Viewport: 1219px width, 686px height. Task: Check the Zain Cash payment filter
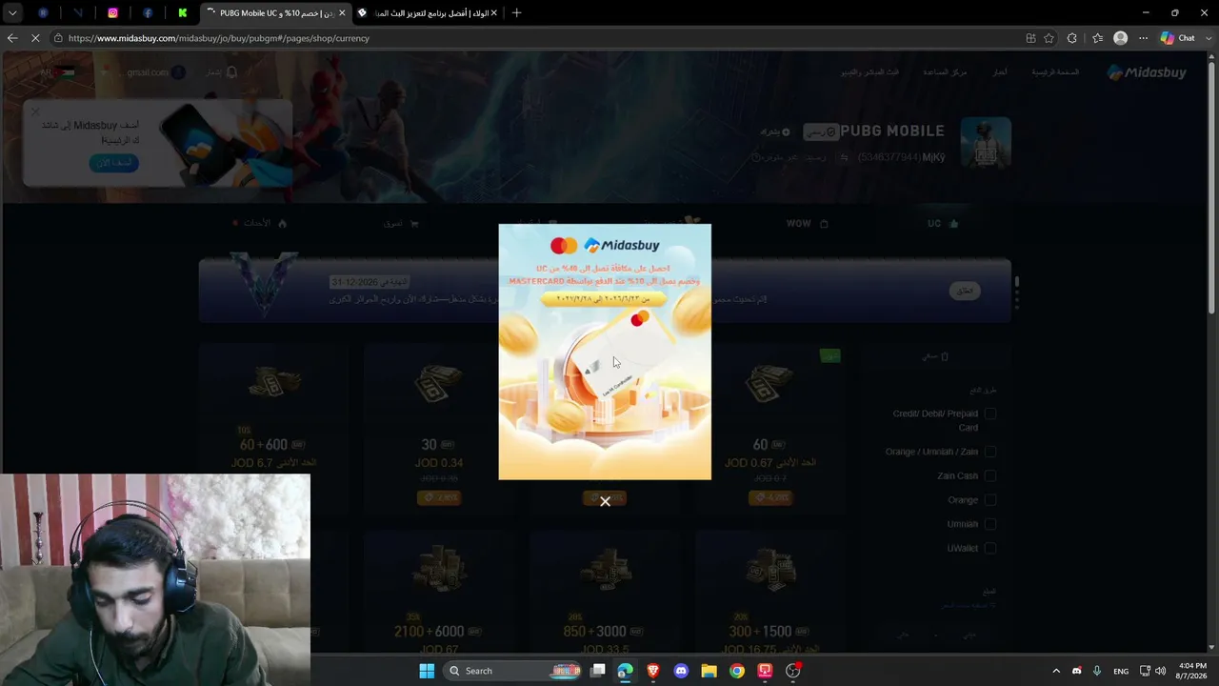990,475
